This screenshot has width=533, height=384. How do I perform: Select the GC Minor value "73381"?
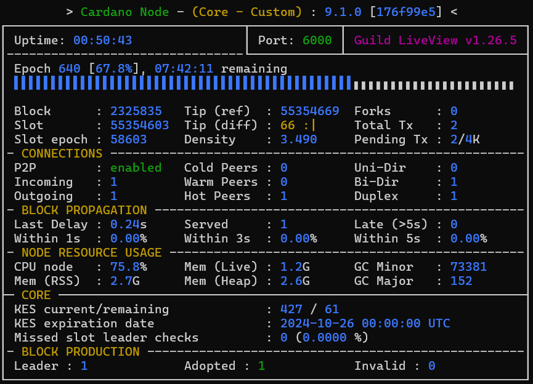point(469,267)
